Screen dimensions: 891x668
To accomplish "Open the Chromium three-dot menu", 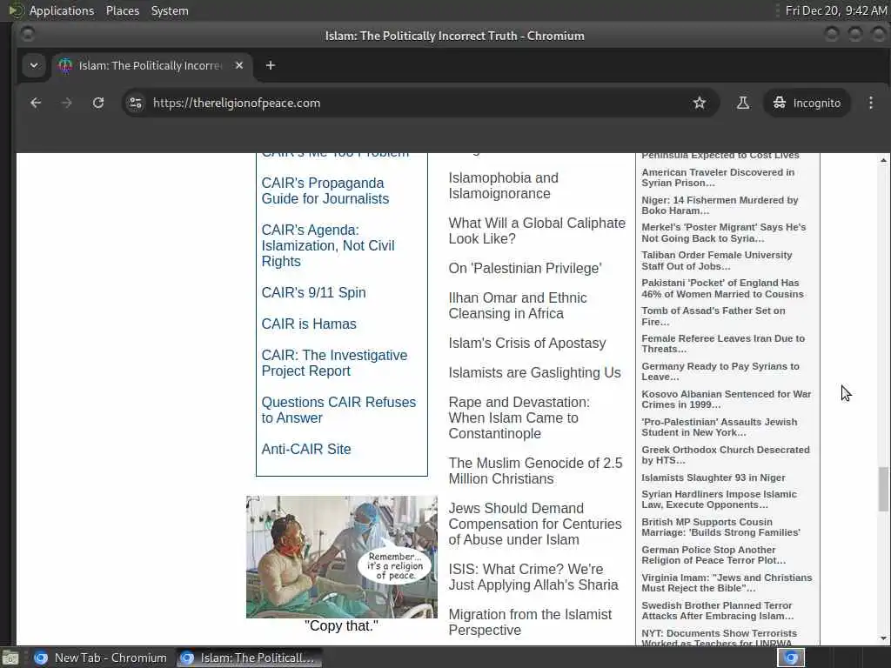I will click(870, 103).
